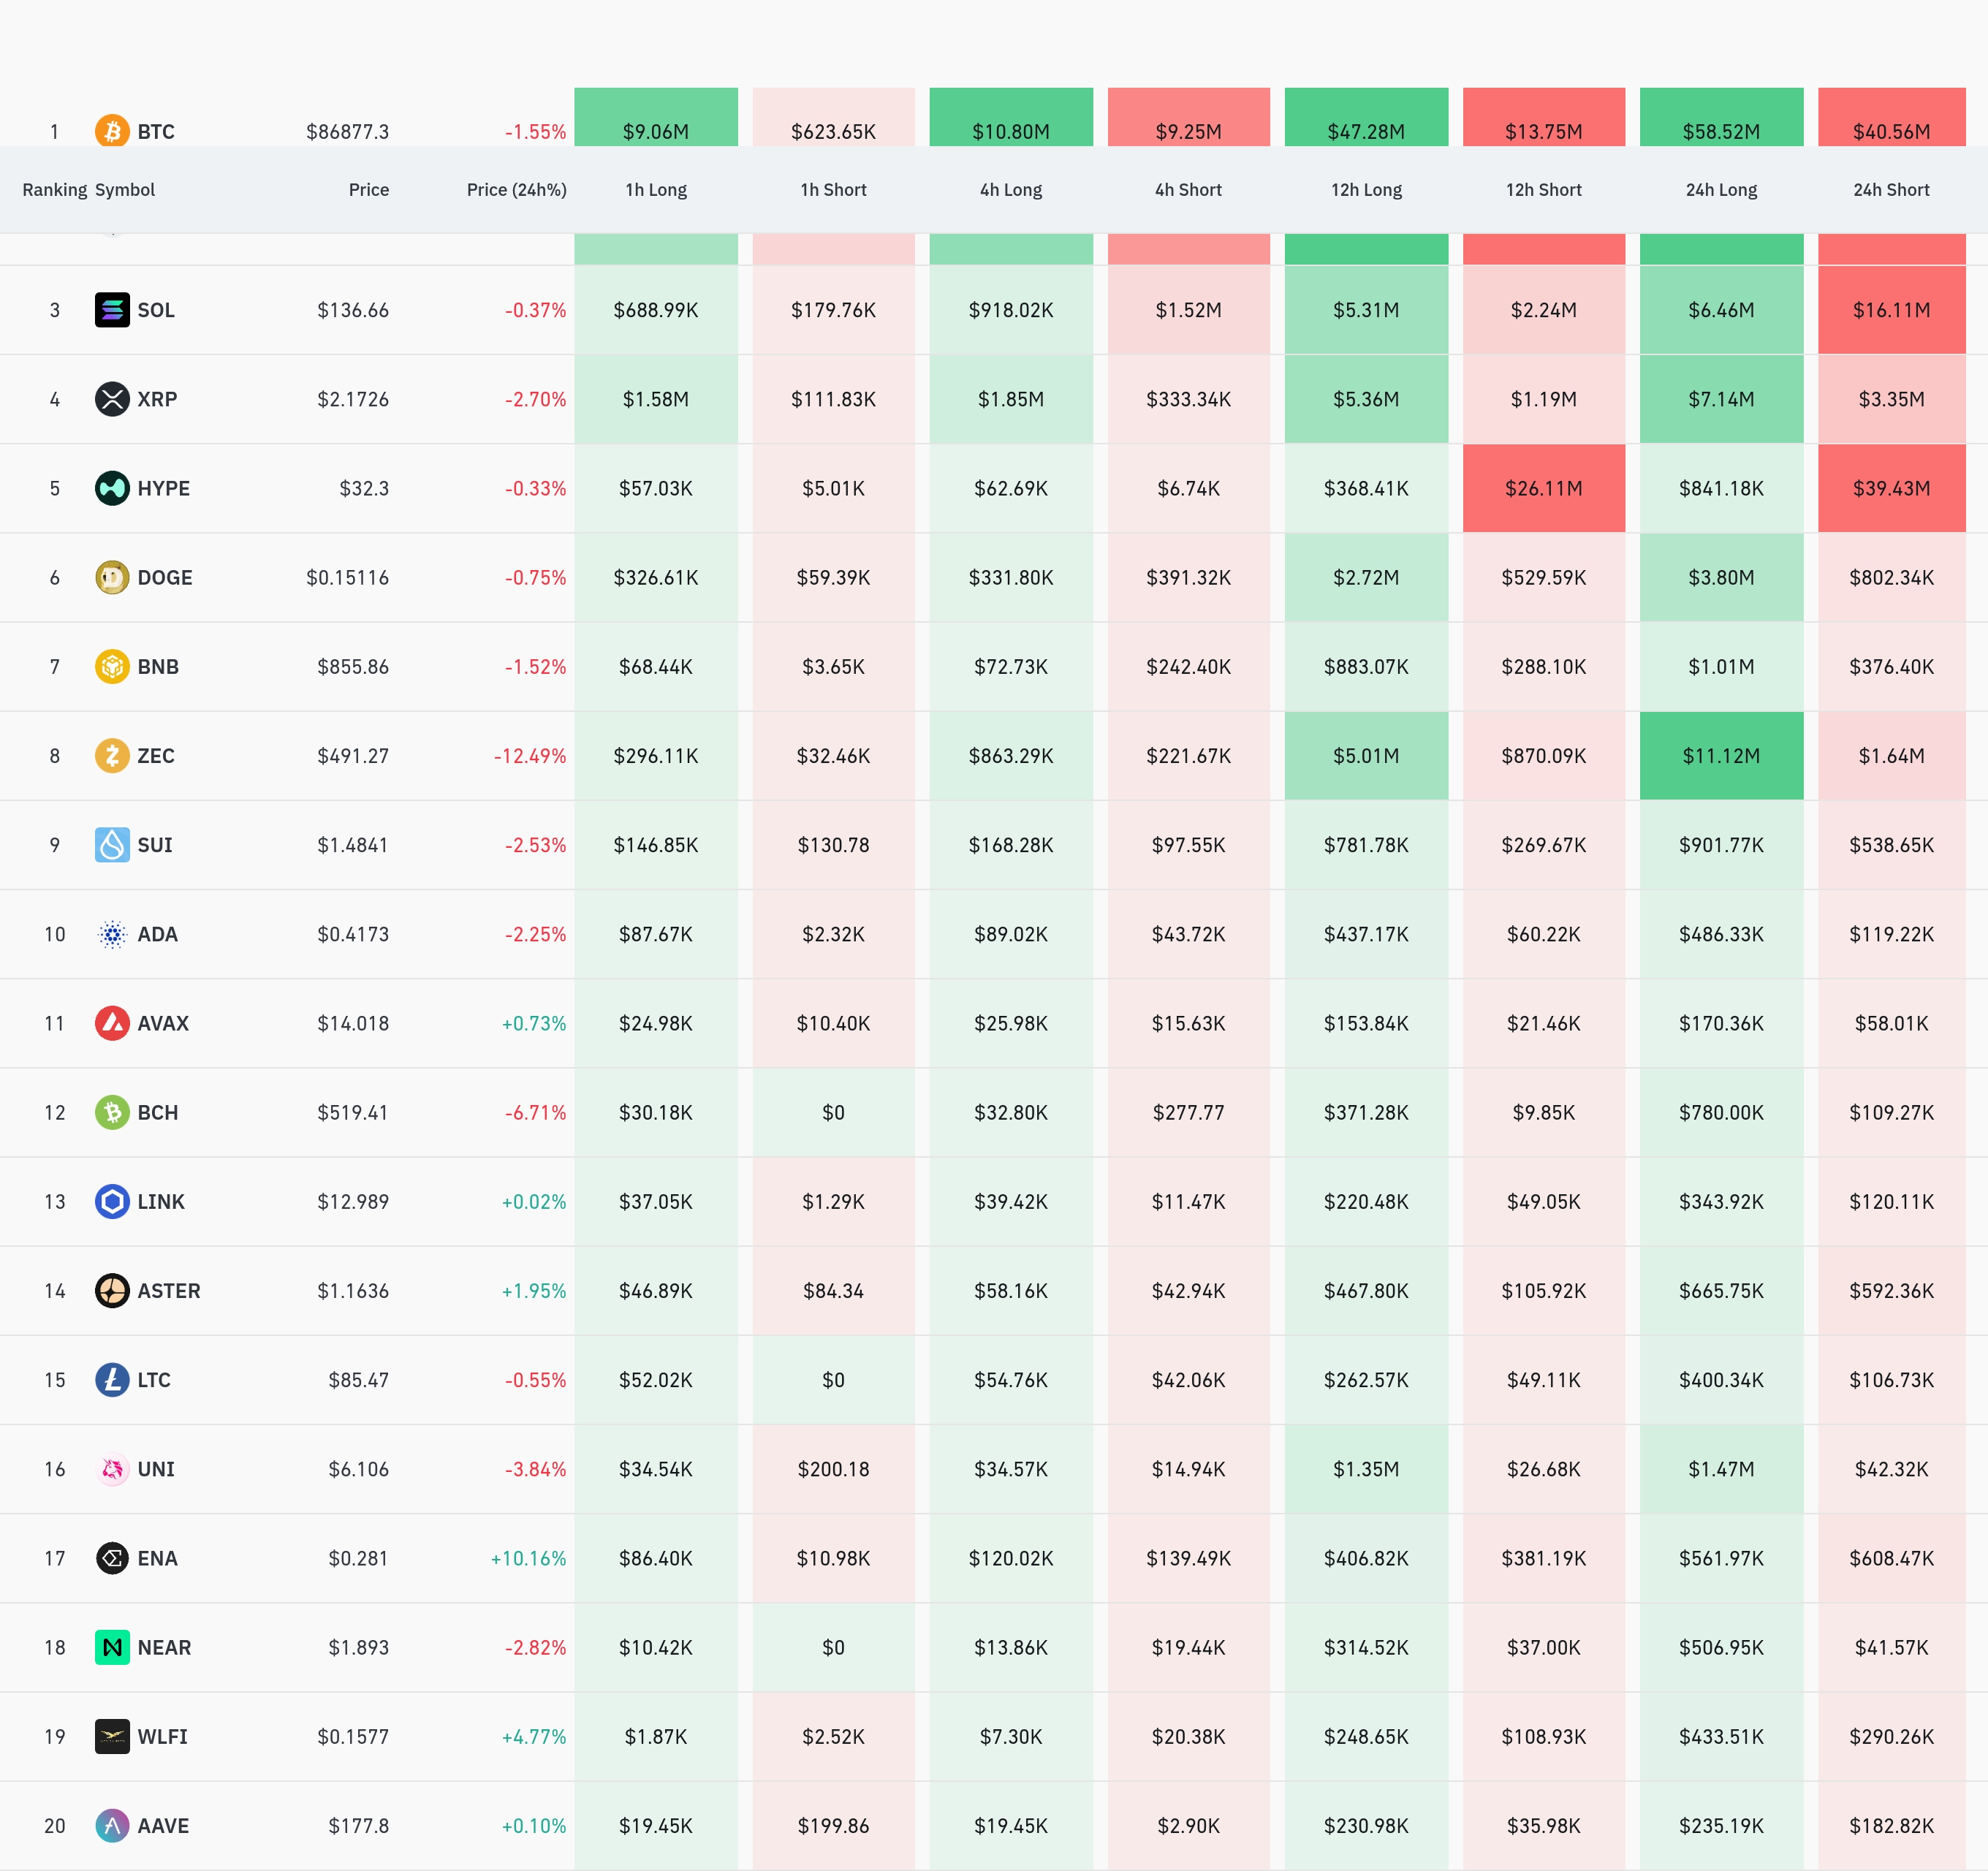
Task: Sort by 12h Short column header
Action: pos(1543,190)
